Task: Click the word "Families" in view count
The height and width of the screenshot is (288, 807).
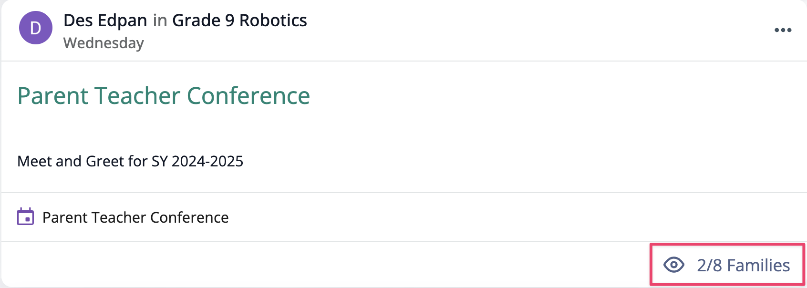Action: 758,265
